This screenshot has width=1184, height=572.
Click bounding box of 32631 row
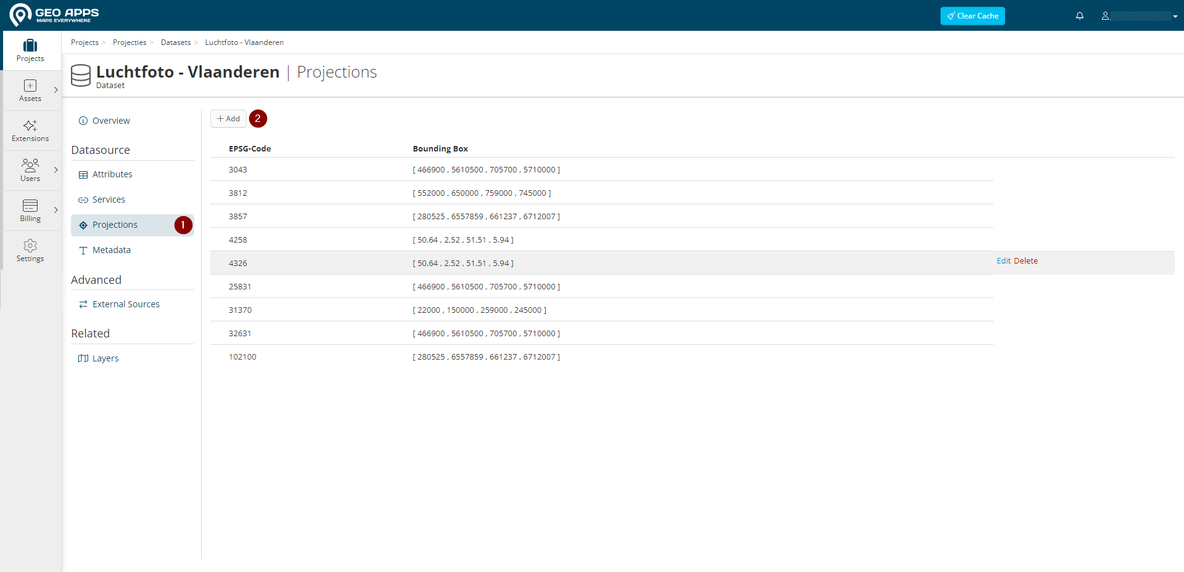point(486,334)
